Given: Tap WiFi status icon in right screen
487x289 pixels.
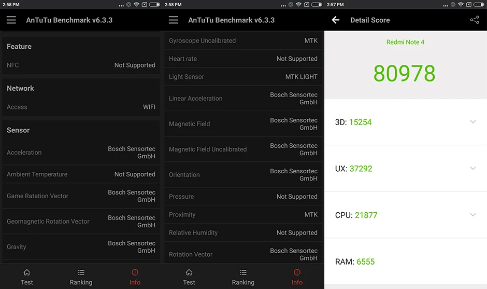Looking at the screenshot, I should pos(461,4).
